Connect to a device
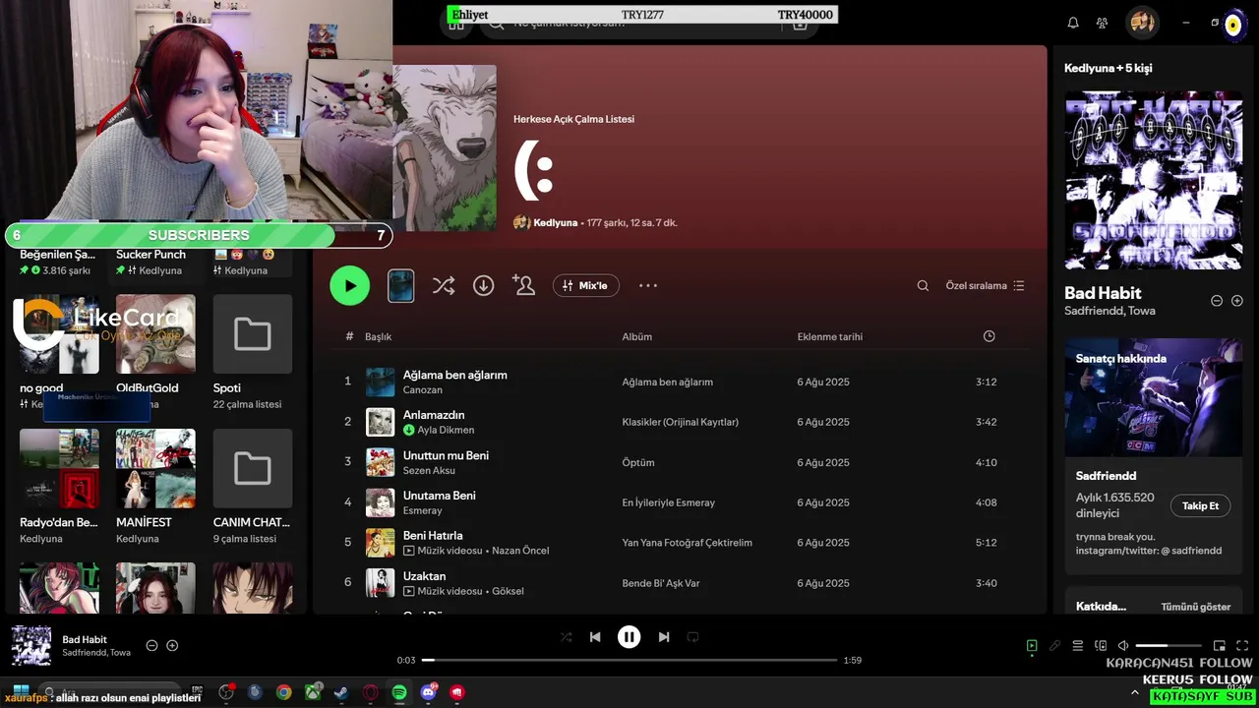This screenshot has width=1259, height=708. [x=1101, y=646]
